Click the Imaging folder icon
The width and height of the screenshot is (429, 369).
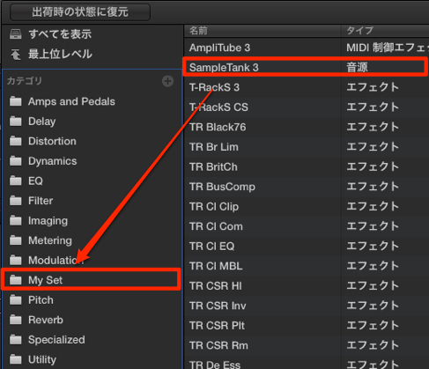point(16,220)
